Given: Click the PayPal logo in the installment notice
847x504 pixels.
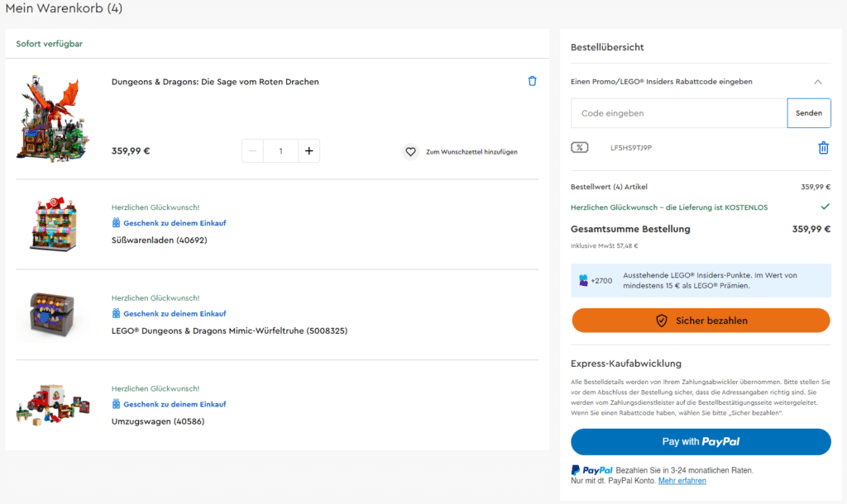Looking at the screenshot, I should pyautogui.click(x=592, y=470).
